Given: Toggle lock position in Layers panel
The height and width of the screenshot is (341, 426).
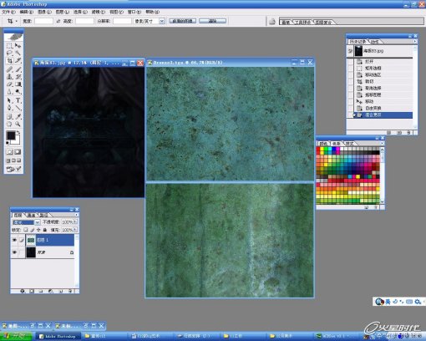Looking at the screenshot, I should pos(38,230).
